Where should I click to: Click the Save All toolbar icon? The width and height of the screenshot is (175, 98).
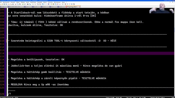(7, 4)
